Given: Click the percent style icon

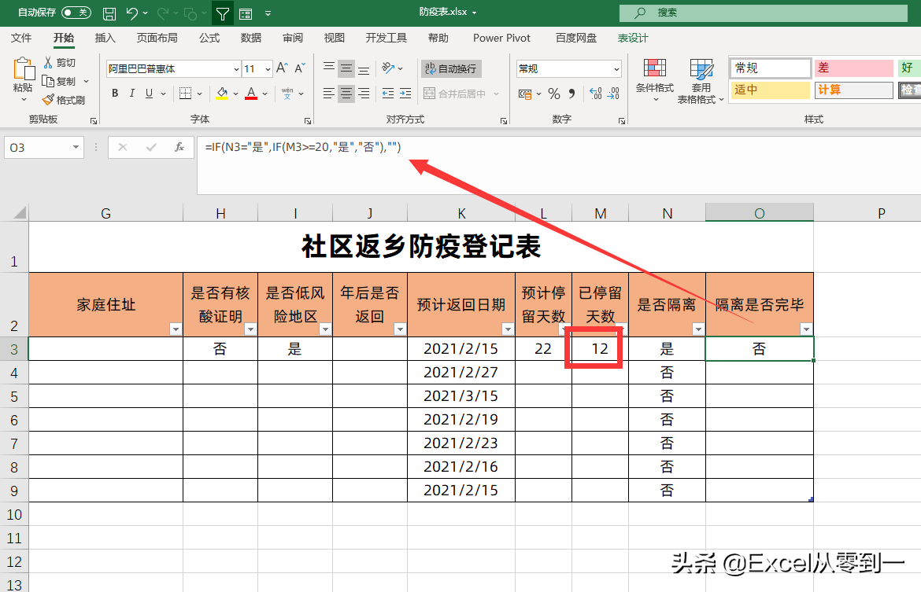Looking at the screenshot, I should point(554,94).
